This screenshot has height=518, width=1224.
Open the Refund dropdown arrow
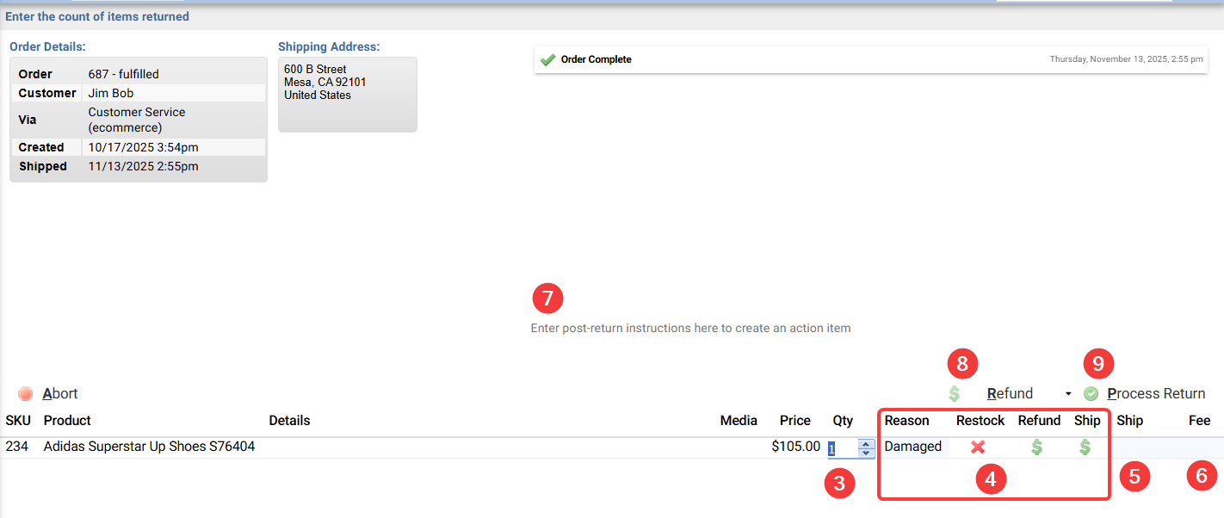(1068, 394)
